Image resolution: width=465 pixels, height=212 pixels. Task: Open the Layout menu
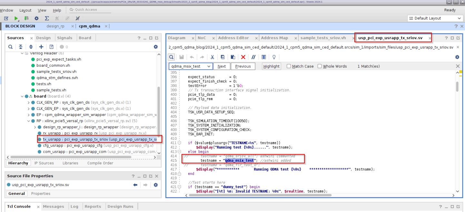[x=25, y=10]
